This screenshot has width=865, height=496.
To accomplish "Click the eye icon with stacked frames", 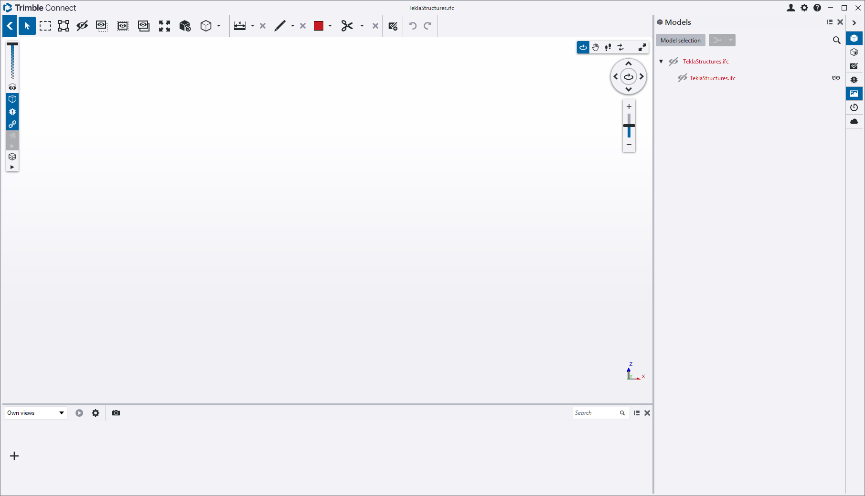I will [144, 26].
